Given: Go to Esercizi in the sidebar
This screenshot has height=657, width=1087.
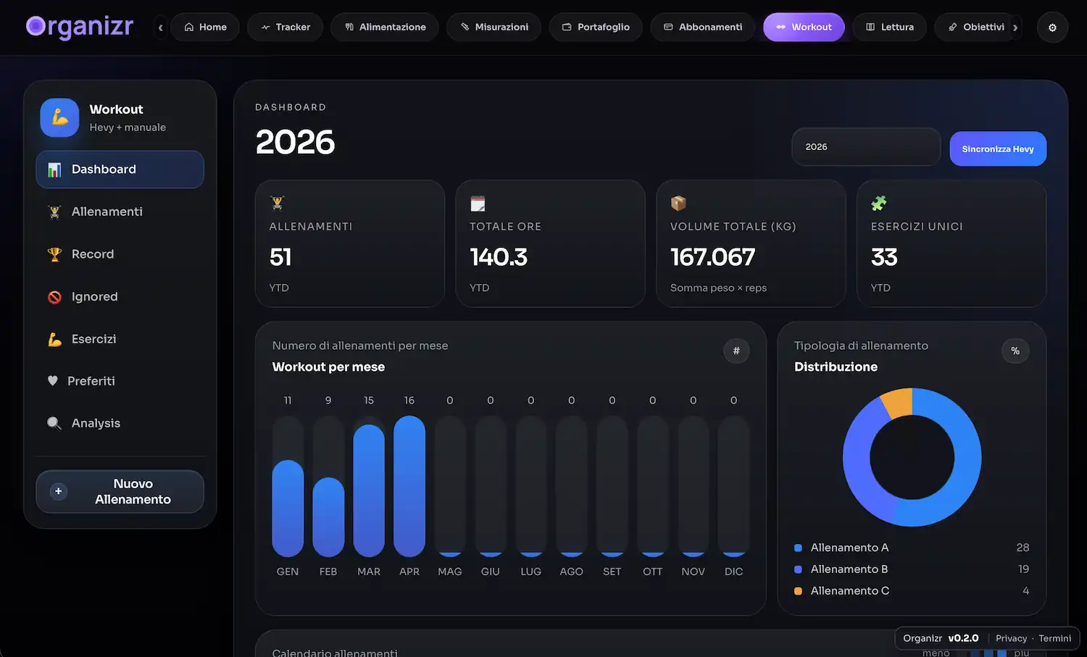Looking at the screenshot, I should (120, 339).
